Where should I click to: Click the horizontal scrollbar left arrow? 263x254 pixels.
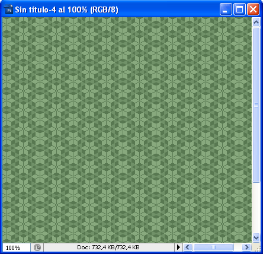coord(188,247)
